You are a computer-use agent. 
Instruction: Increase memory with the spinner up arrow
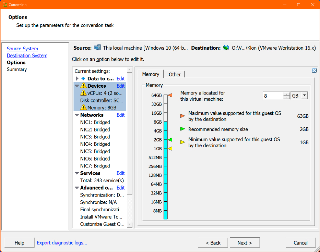[286, 94]
